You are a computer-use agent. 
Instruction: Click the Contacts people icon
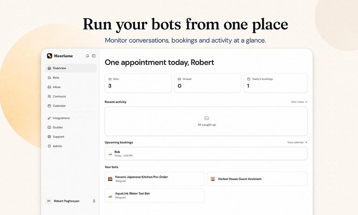coord(49,96)
